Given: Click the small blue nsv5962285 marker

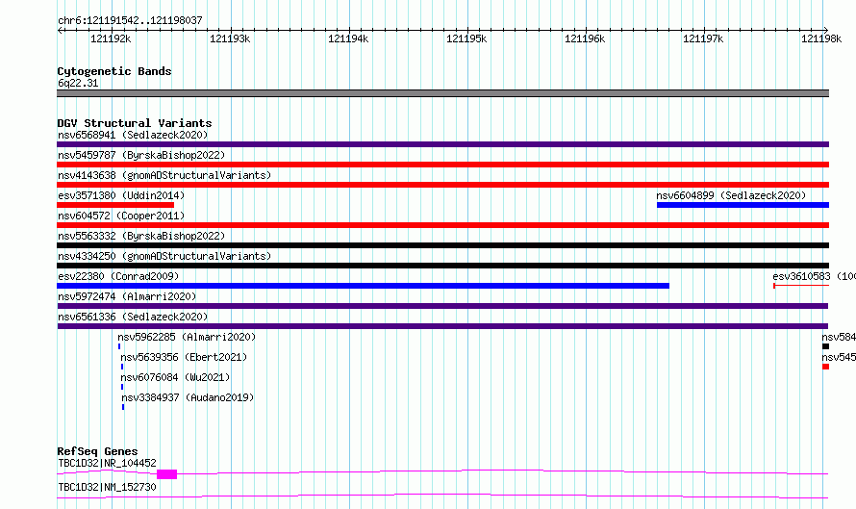Looking at the screenshot, I should coord(119,346).
